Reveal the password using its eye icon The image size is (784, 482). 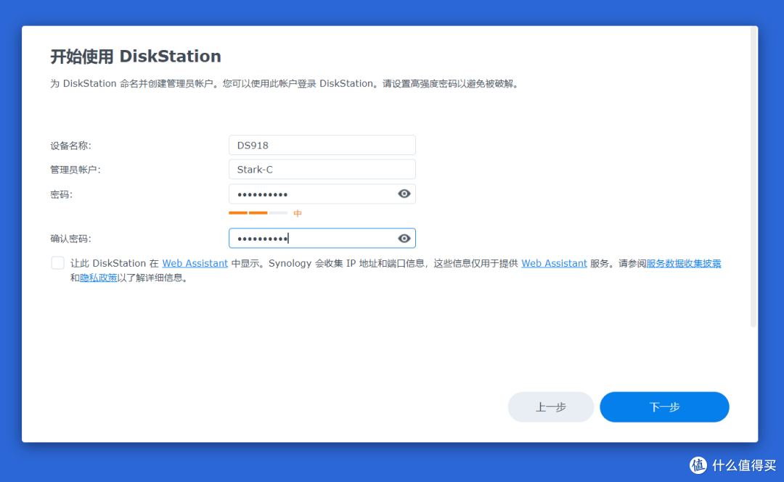pos(404,194)
